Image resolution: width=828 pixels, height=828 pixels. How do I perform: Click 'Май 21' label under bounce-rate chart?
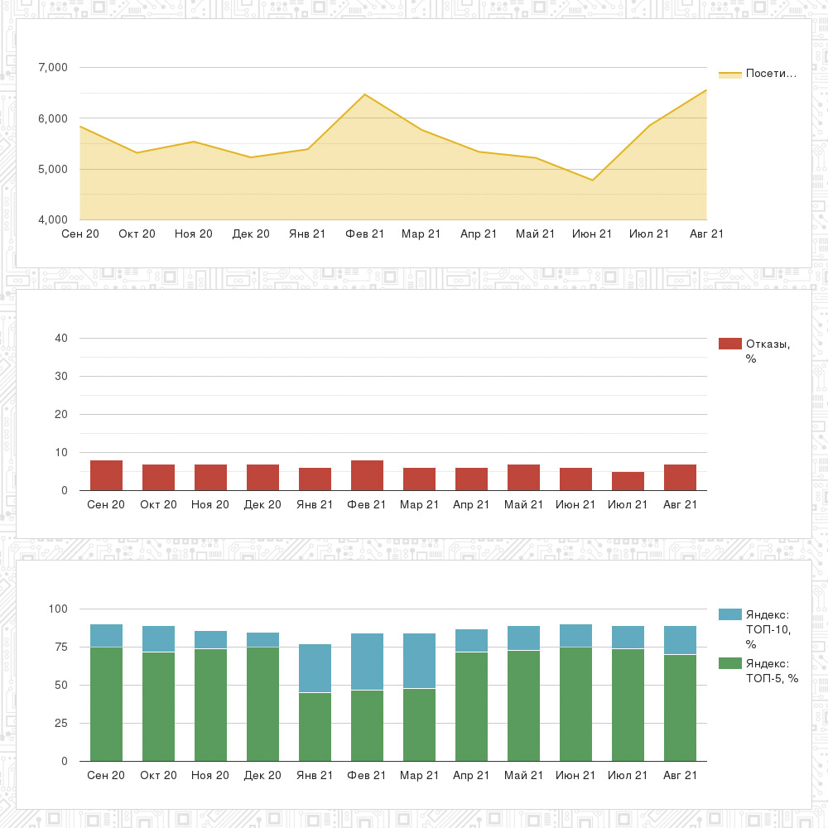(523, 504)
